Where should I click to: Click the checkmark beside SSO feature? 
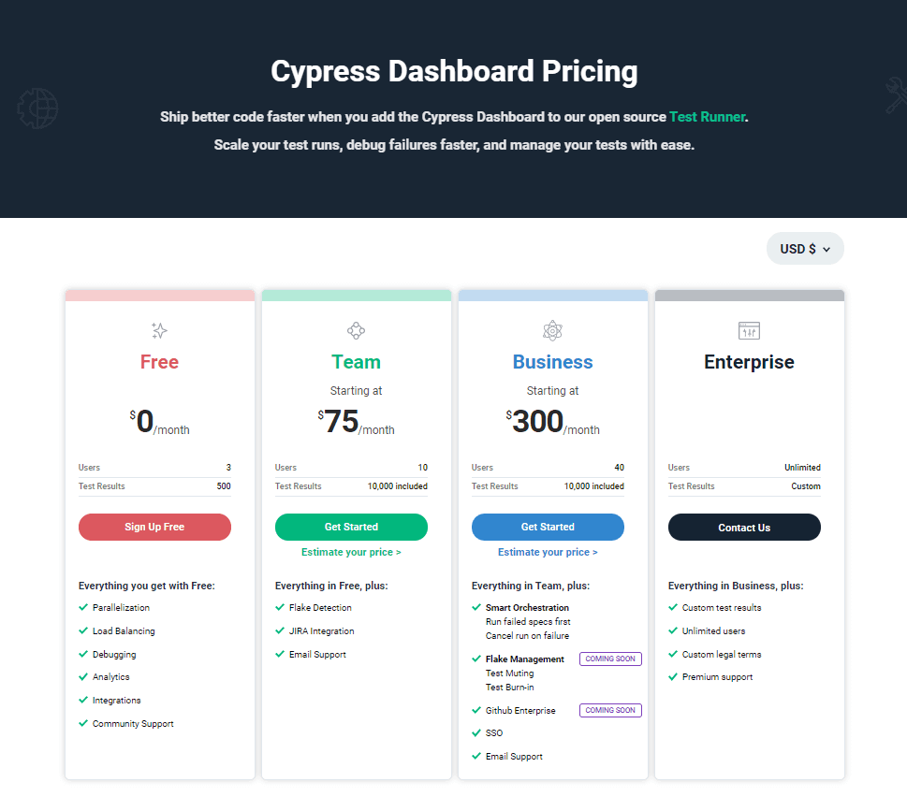(476, 733)
